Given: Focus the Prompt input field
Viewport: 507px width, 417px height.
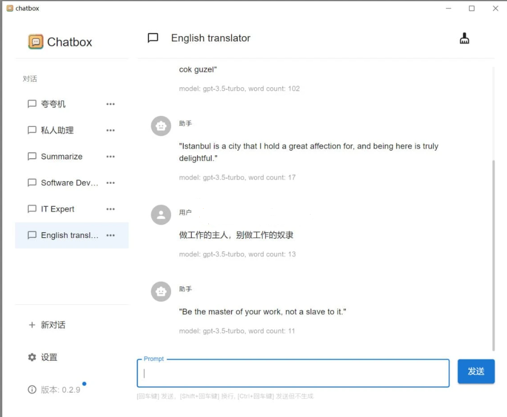Looking at the screenshot, I should point(293,373).
